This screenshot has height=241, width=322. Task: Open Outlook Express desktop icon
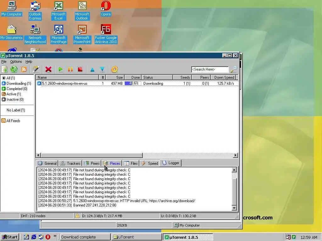tap(35, 10)
